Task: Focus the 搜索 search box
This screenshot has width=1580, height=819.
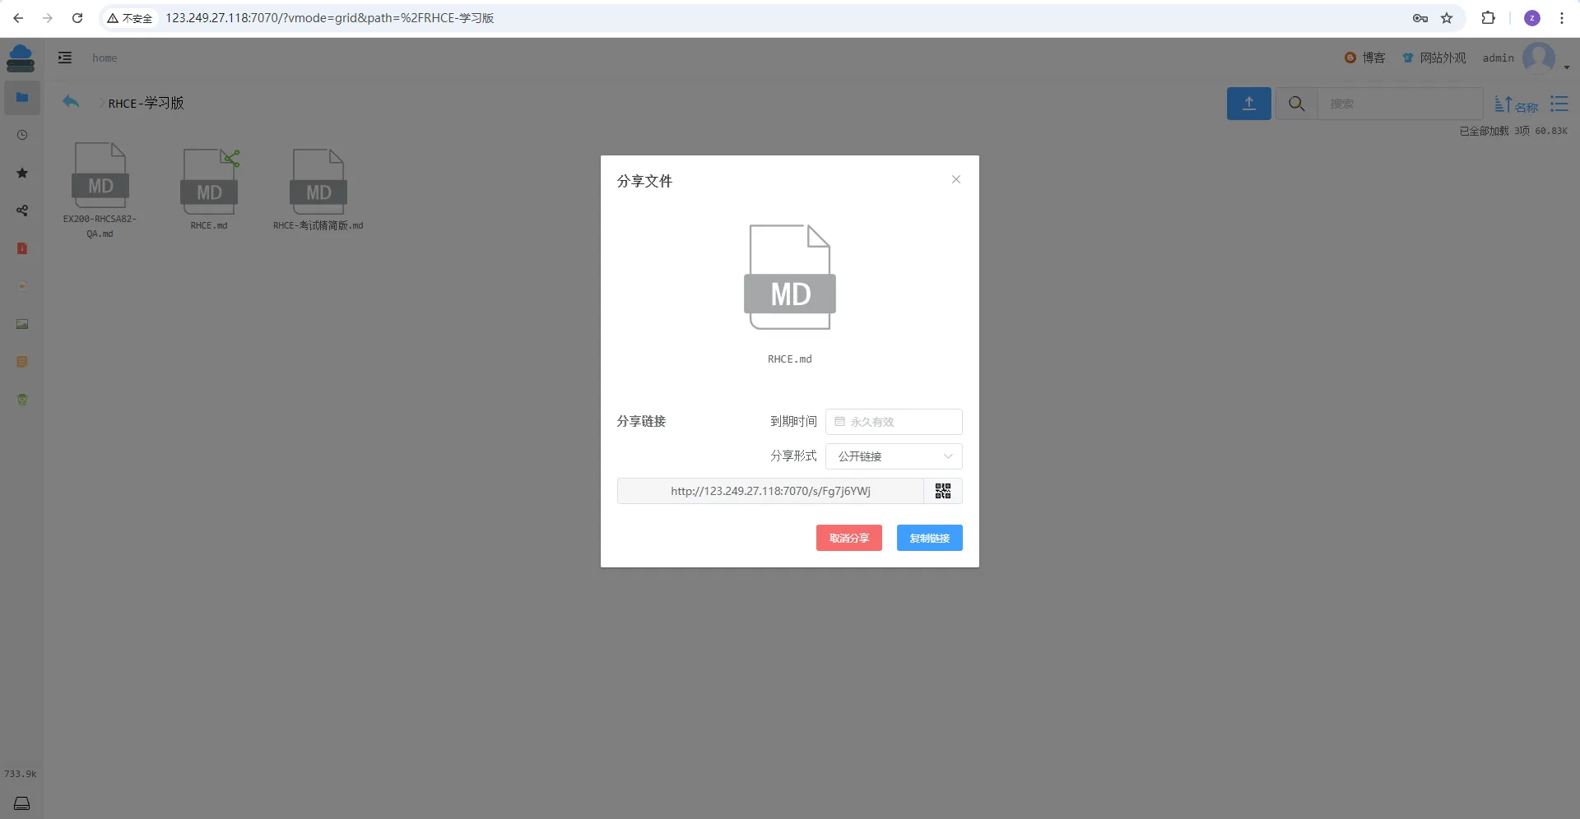Action: coord(1401,104)
